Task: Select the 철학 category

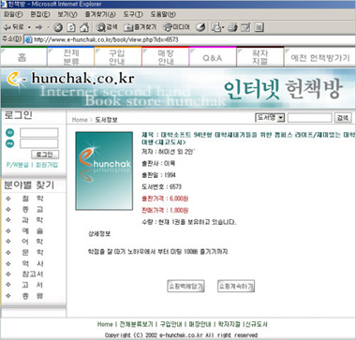Action: coord(33,199)
